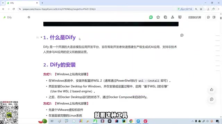This screenshot has width=222, height=124.
Task: Click the 回到知识库 button
Action: 195,17
